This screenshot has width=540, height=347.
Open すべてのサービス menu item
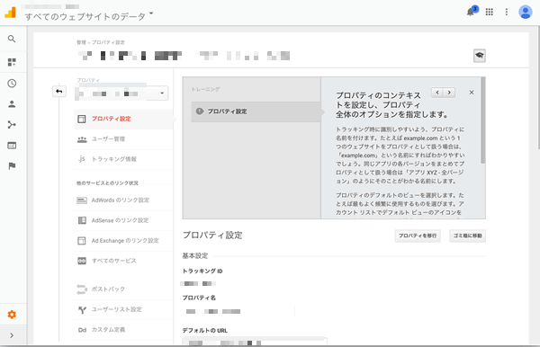point(123,261)
